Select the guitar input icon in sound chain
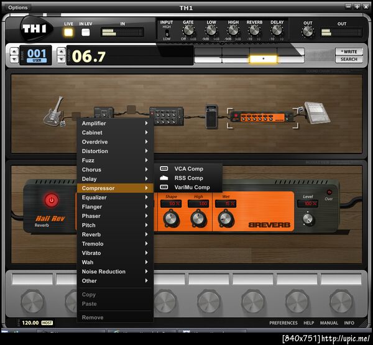The image size is (373, 345). pos(55,111)
